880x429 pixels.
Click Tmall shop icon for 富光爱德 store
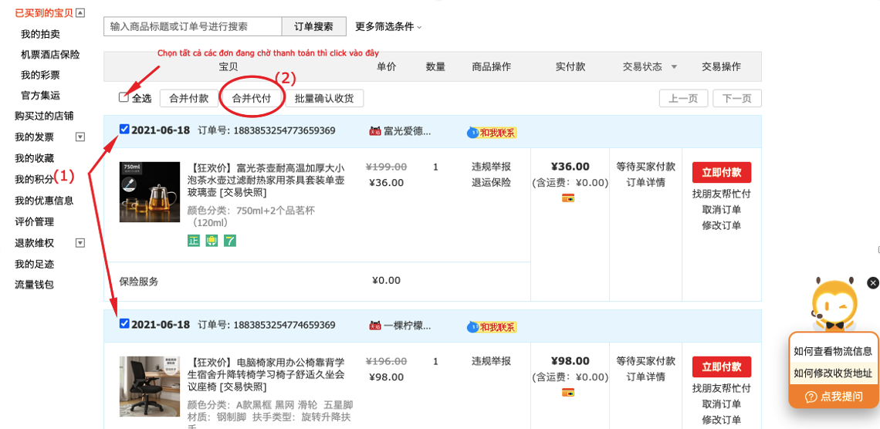click(x=375, y=131)
